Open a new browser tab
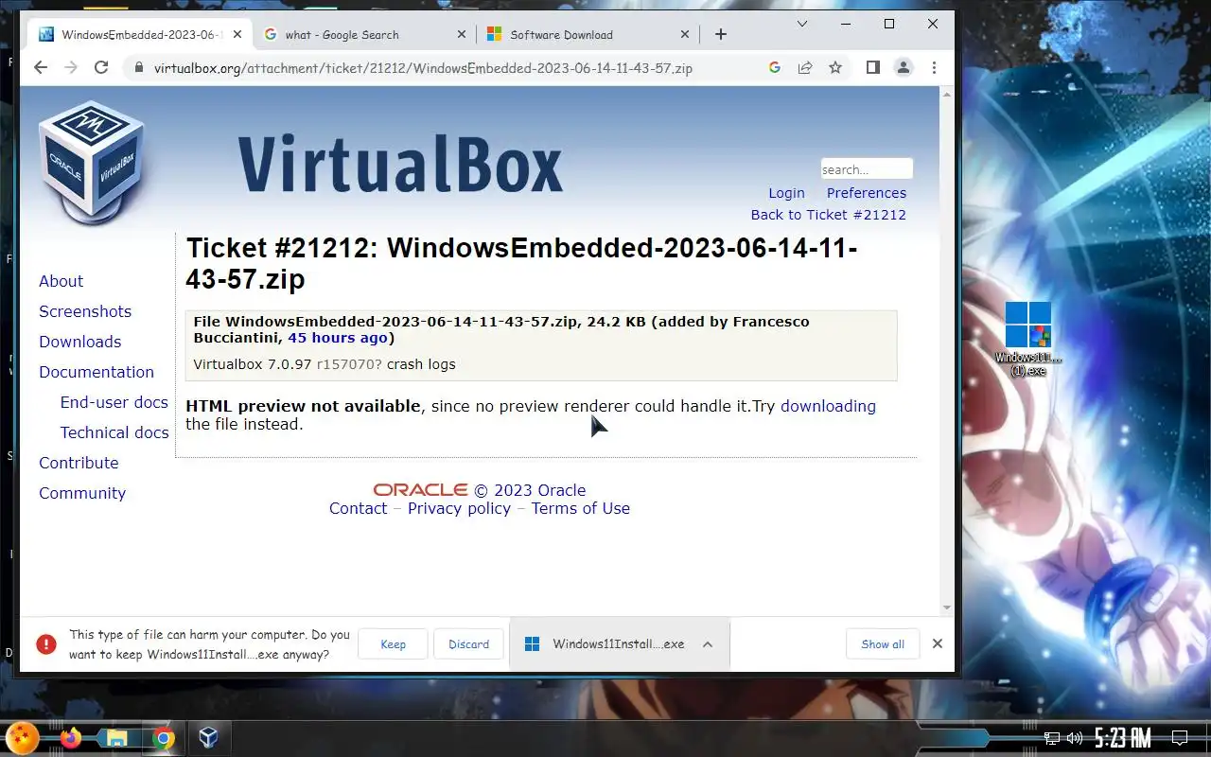This screenshot has height=757, width=1211. (x=721, y=34)
